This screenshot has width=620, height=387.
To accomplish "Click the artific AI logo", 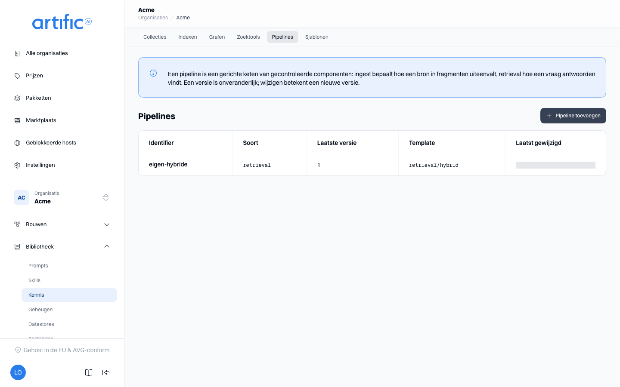I will tap(62, 22).
